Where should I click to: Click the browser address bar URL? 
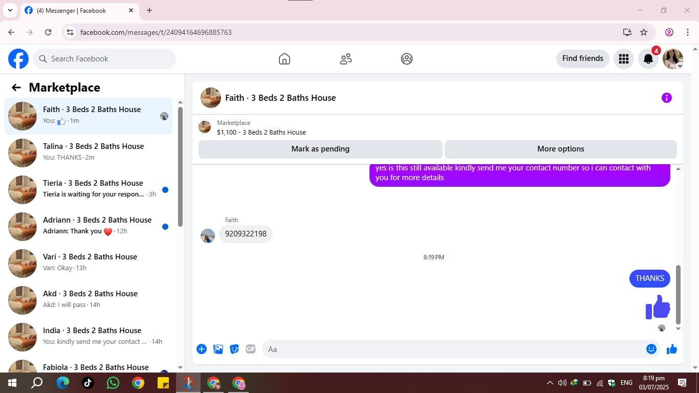(x=156, y=32)
